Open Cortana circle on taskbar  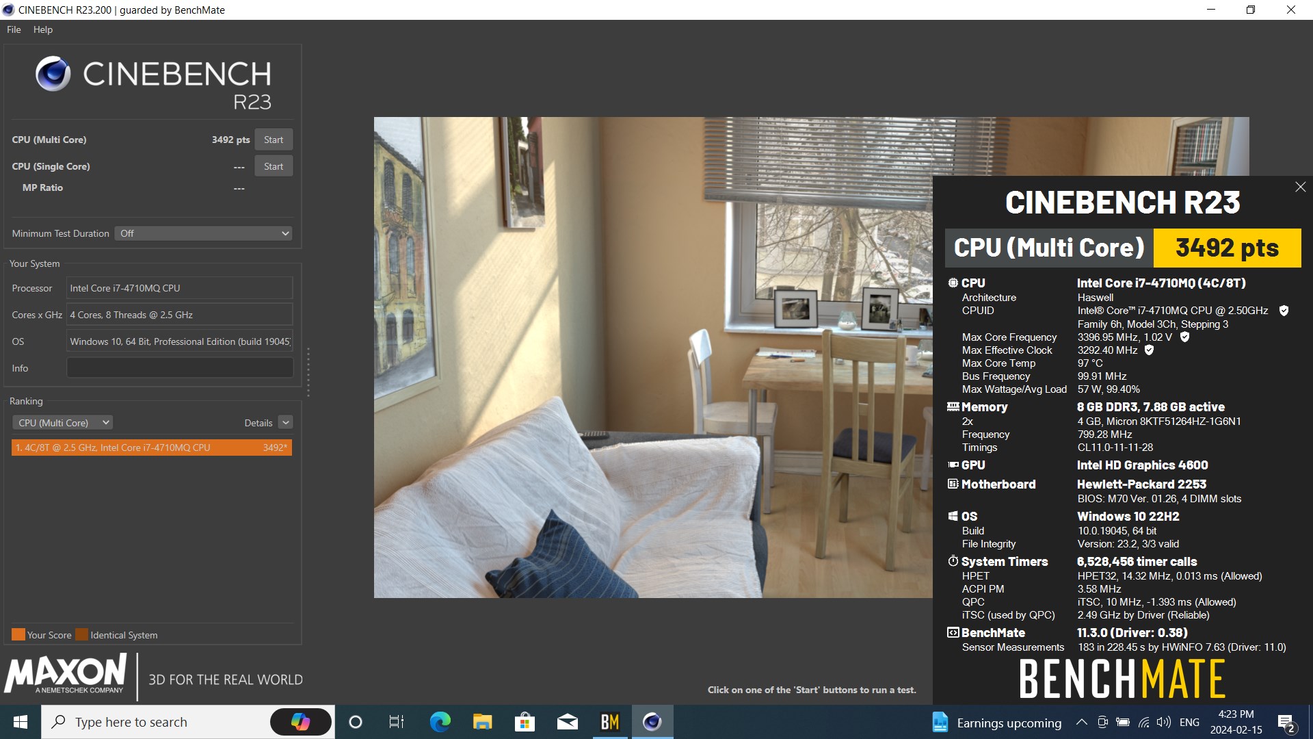pos(355,722)
